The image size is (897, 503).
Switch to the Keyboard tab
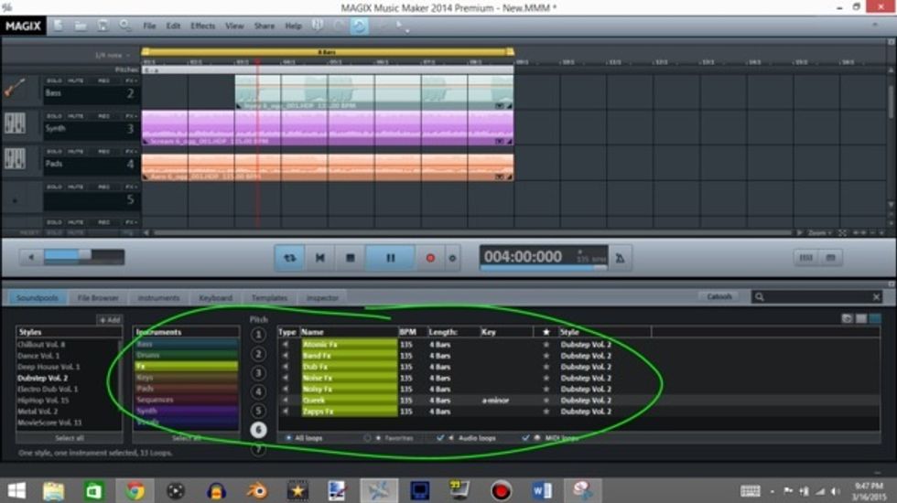point(215,298)
